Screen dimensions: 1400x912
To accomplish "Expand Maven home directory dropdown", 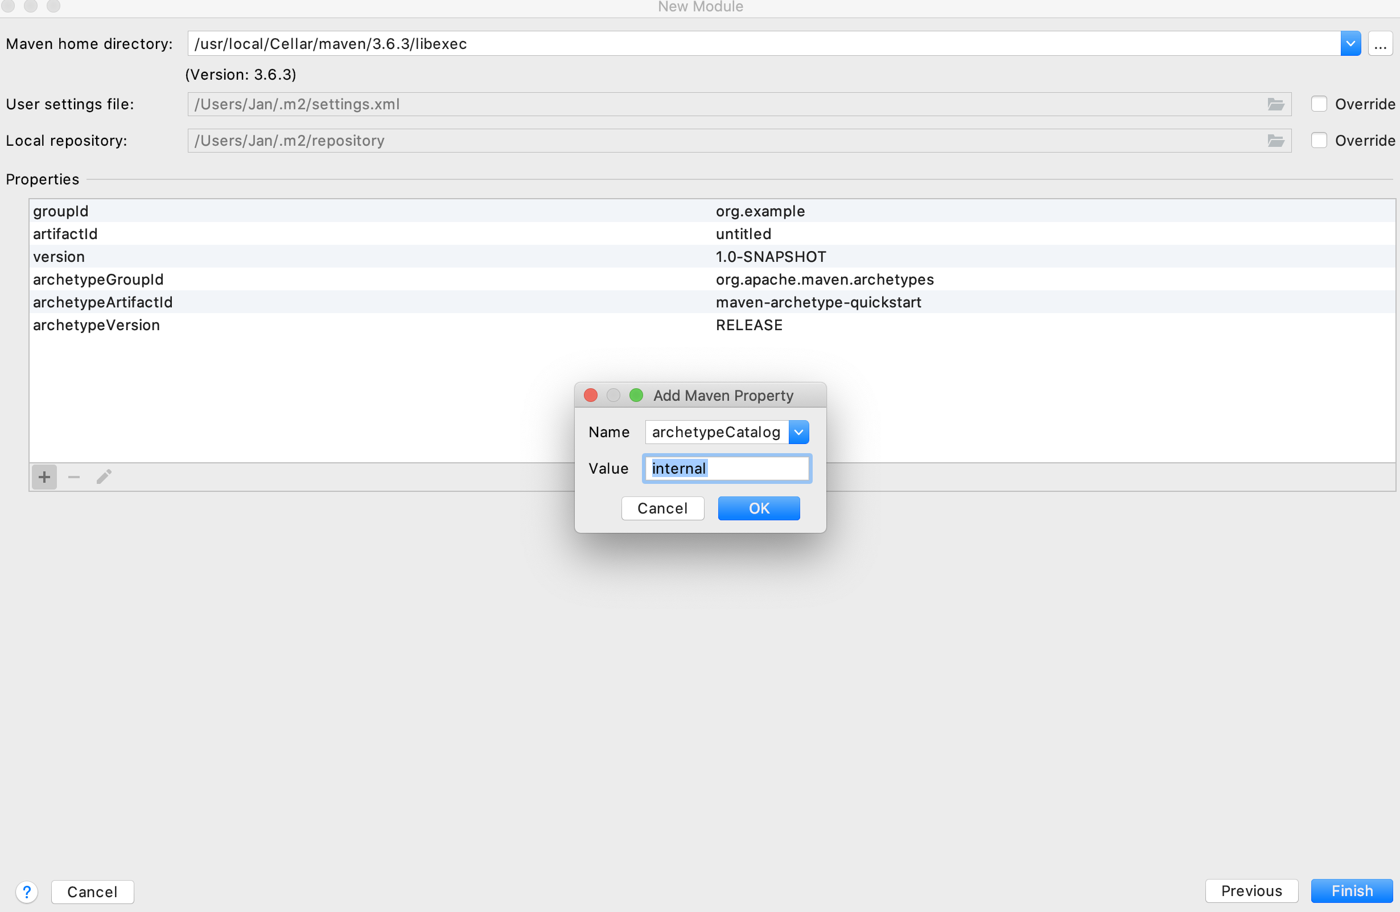I will [1350, 44].
